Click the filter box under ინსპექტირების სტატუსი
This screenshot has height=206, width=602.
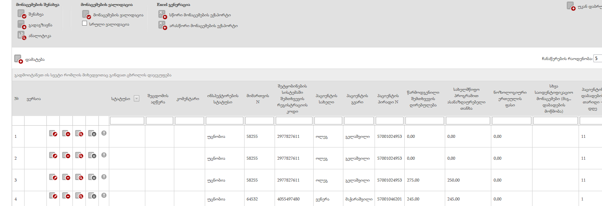point(224,120)
